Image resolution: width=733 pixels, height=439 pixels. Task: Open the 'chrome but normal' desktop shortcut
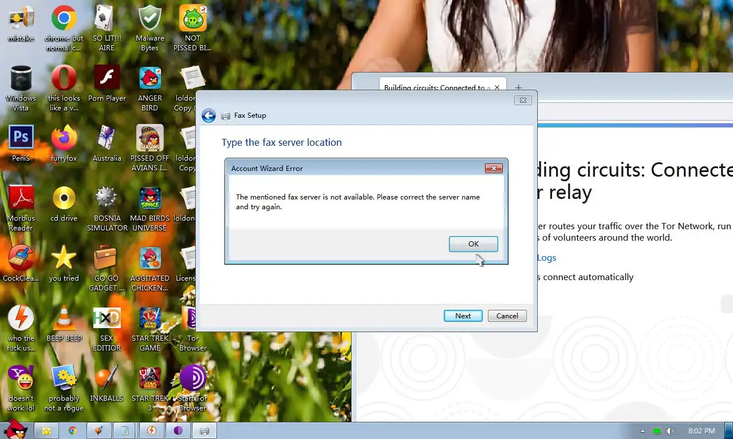[x=64, y=27]
